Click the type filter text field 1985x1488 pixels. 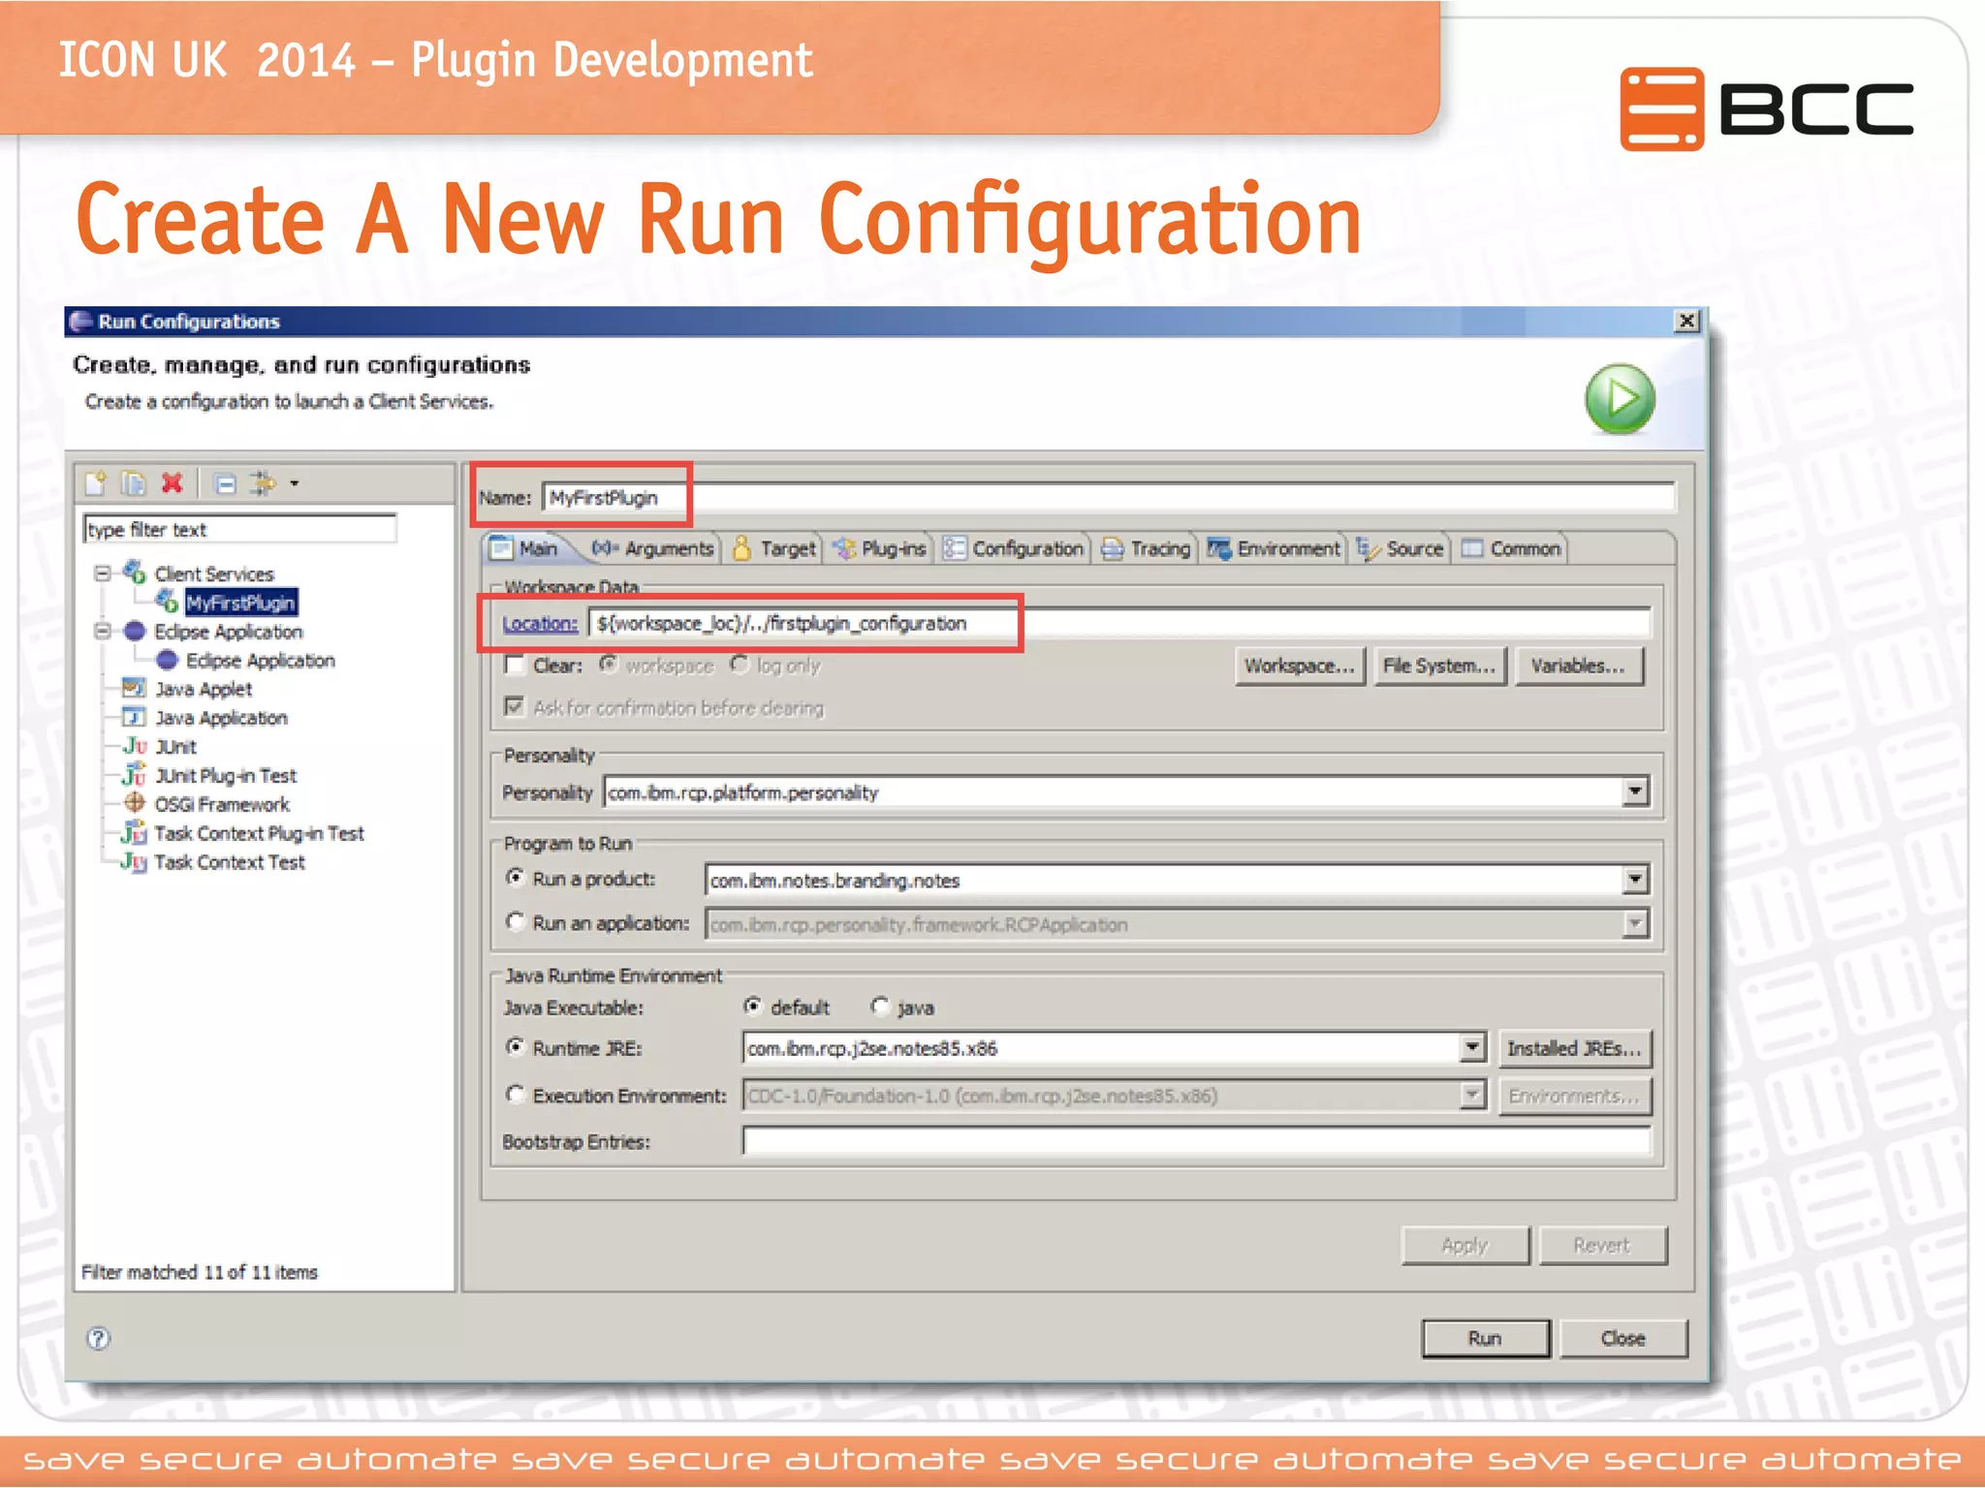(x=240, y=529)
